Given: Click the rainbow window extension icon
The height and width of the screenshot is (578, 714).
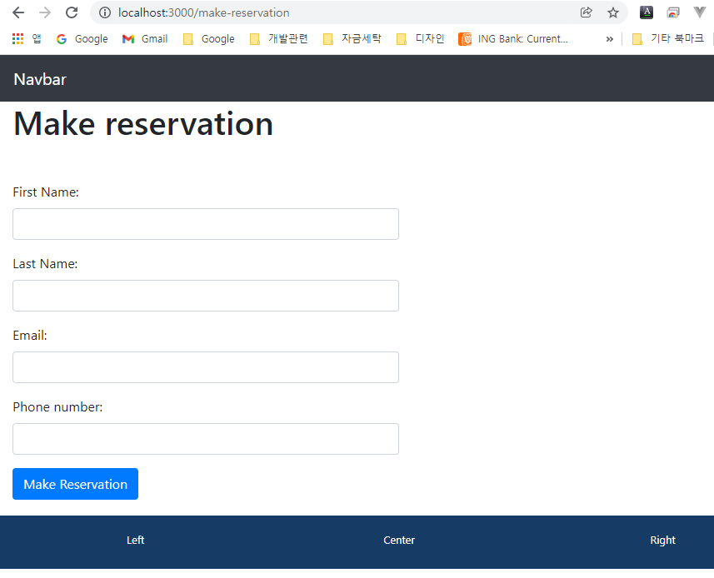Looking at the screenshot, I should (673, 12).
